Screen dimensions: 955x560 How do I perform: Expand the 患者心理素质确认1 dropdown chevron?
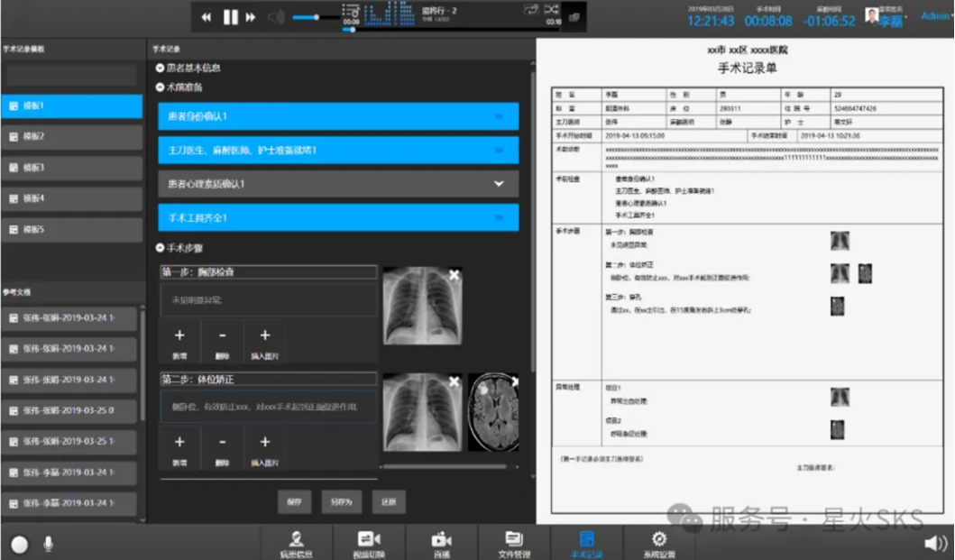(499, 184)
